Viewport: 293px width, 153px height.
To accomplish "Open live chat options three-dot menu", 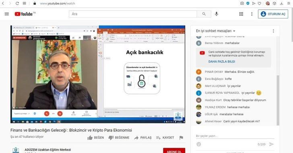I will point(273,31).
